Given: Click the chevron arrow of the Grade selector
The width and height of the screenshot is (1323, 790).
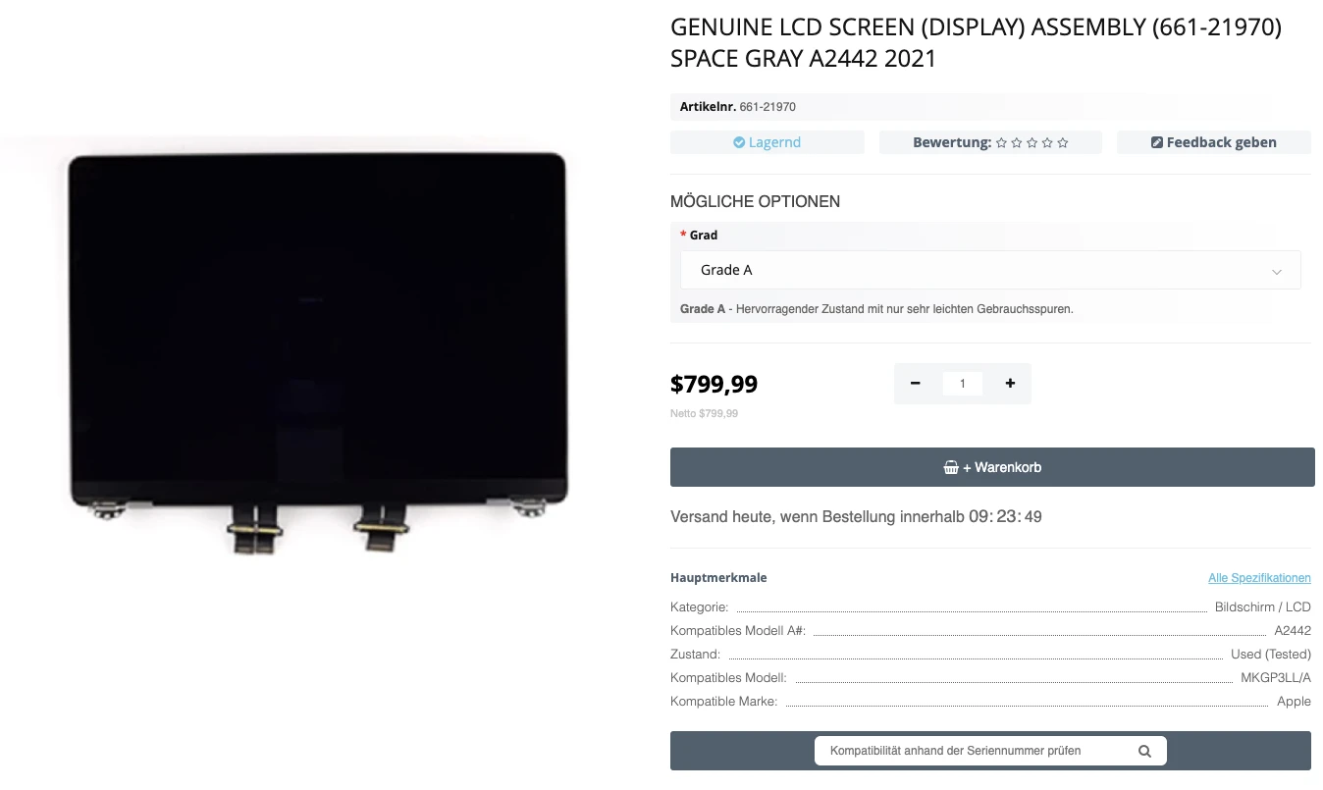Looking at the screenshot, I should [x=1277, y=272].
